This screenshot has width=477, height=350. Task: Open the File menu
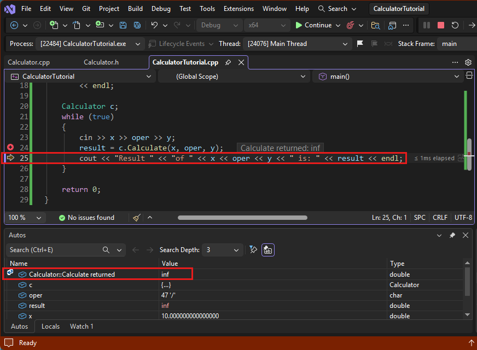pos(26,9)
